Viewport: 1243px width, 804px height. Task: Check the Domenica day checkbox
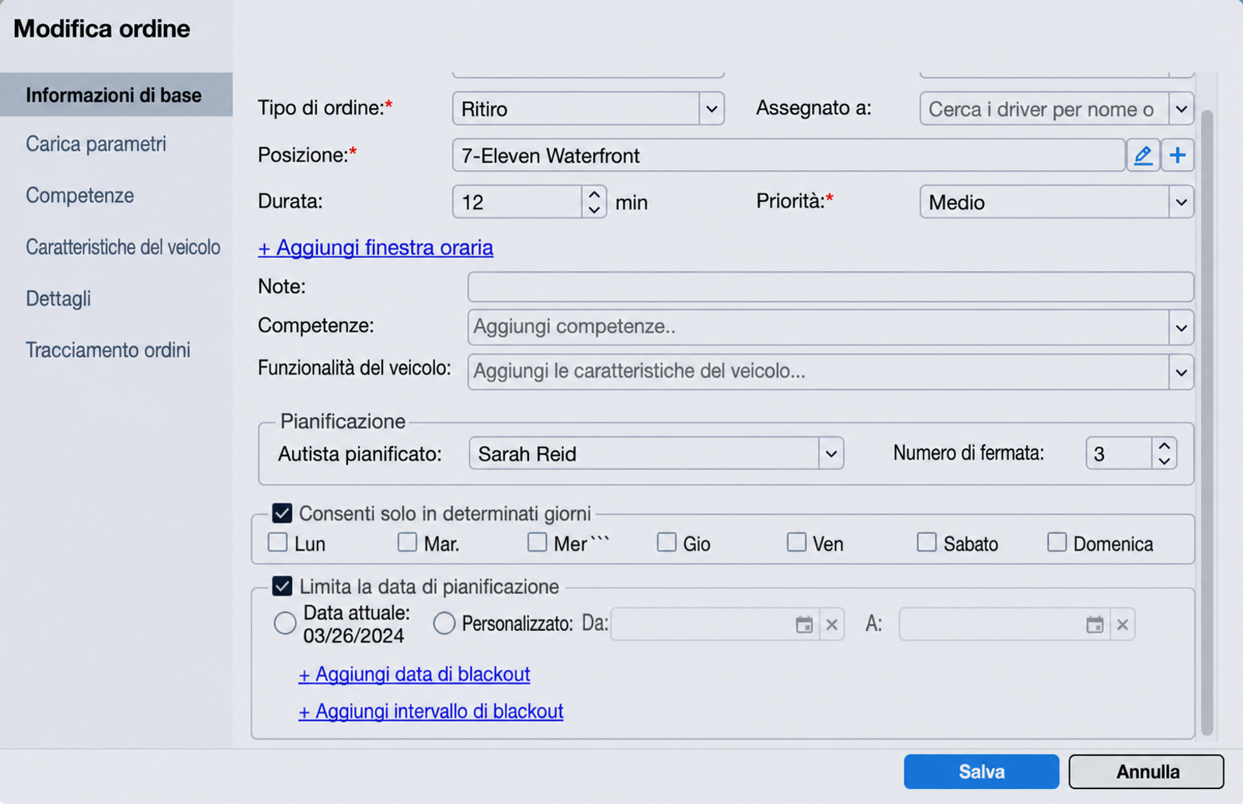tap(1057, 542)
